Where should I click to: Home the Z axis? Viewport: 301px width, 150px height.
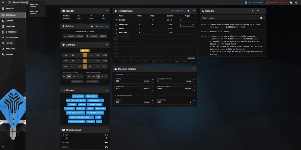pos(85,66)
